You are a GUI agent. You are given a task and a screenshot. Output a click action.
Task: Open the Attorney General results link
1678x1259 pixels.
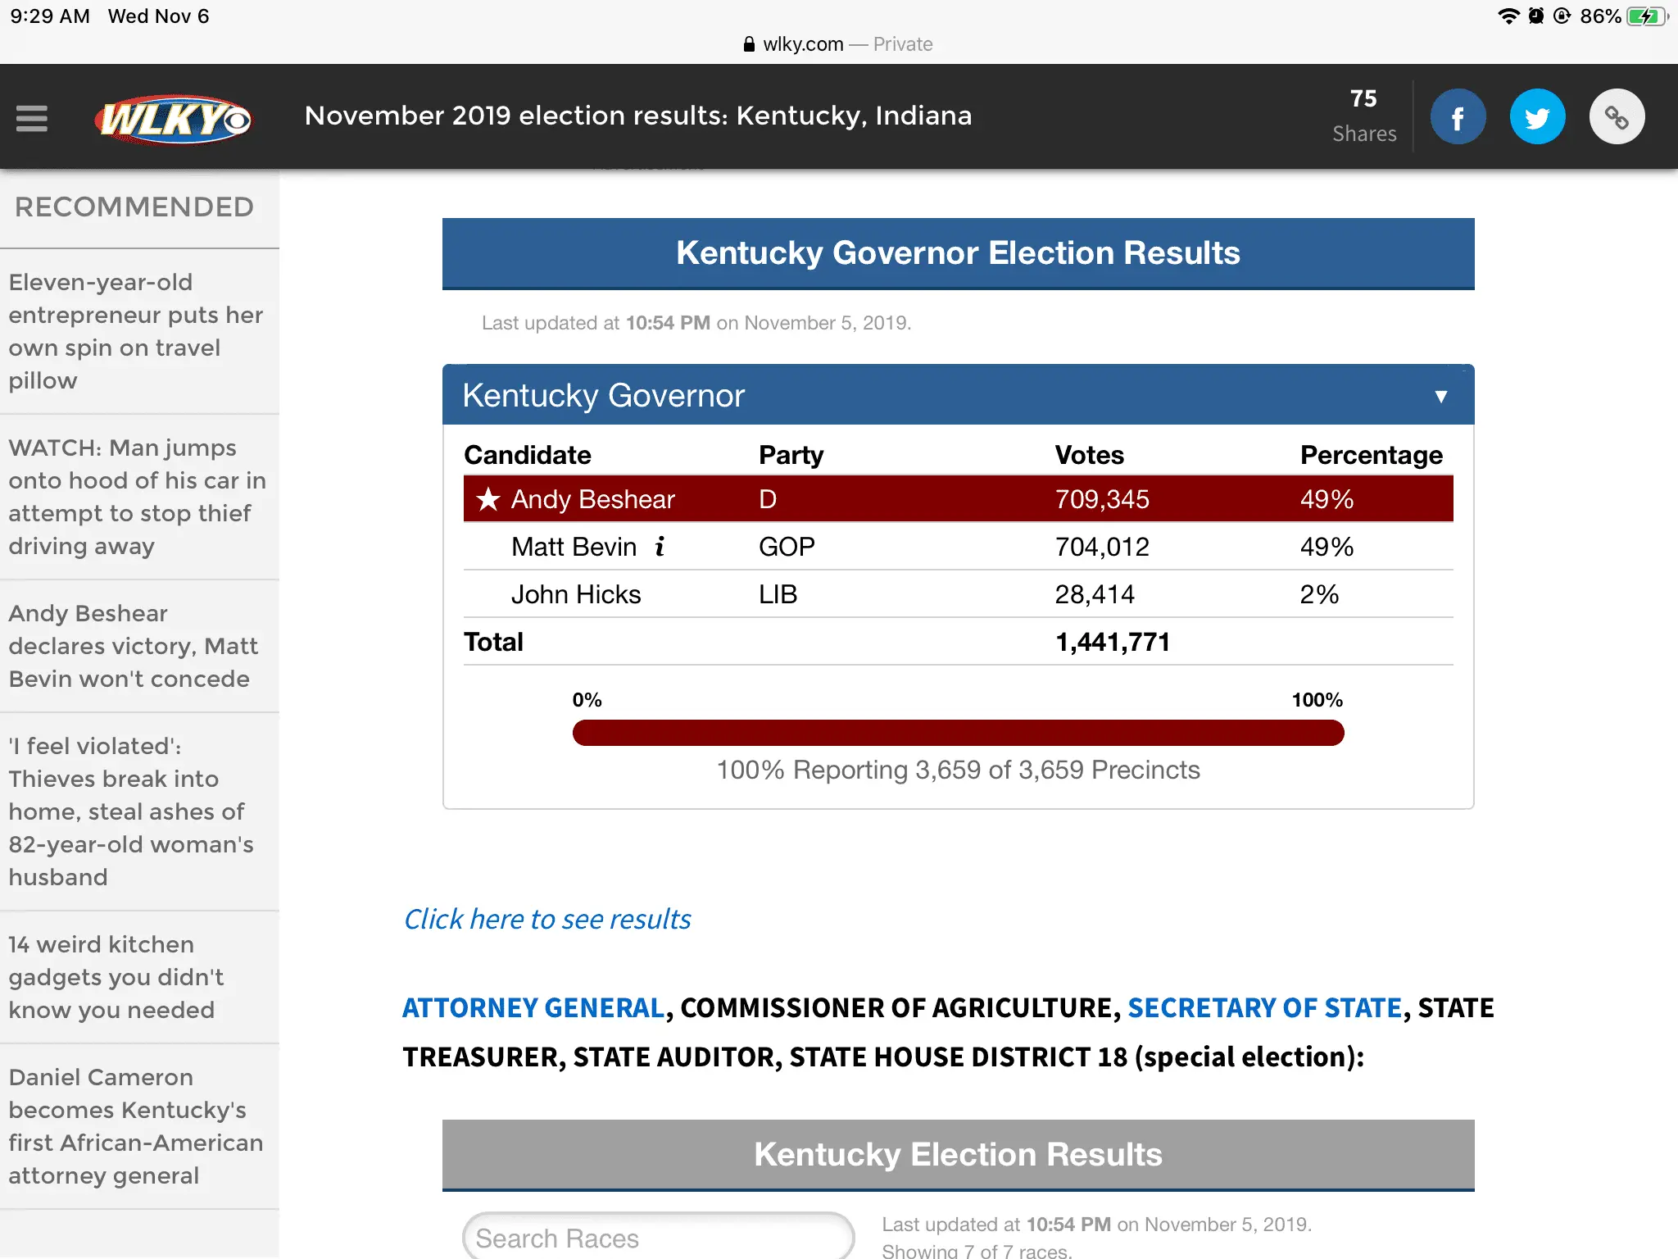533,1007
